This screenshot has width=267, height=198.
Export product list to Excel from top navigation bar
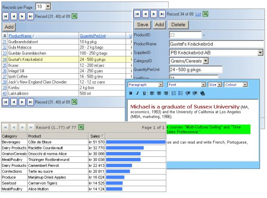click(x=74, y=16)
